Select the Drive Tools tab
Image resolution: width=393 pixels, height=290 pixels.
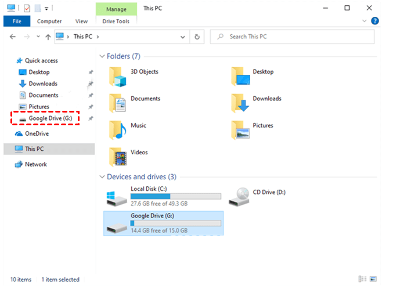coord(116,21)
